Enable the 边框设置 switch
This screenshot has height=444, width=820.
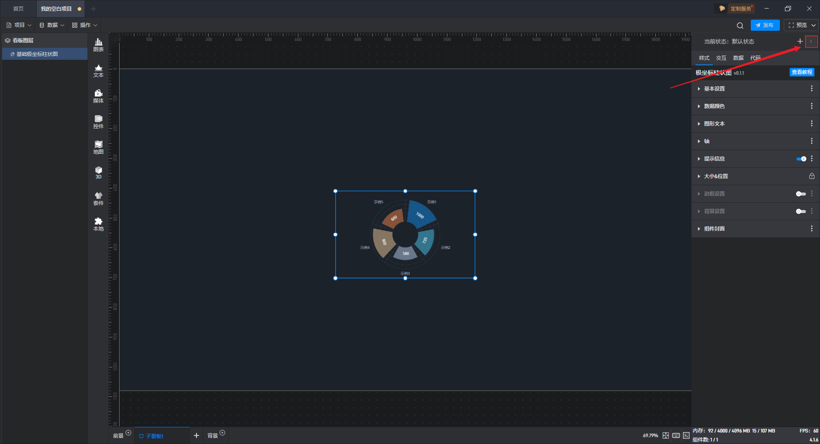[801, 194]
